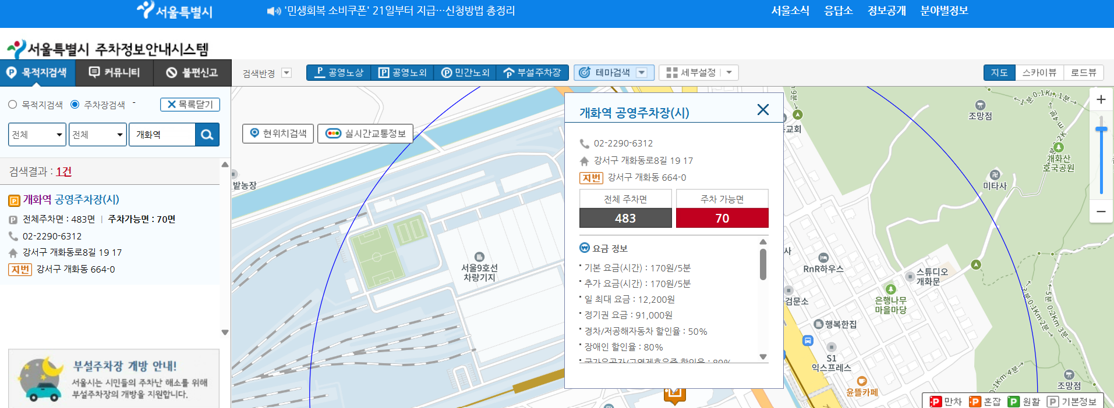The width and height of the screenshot is (1114, 408).
Task: Click the parking P icon beside result title
Action: (14, 201)
